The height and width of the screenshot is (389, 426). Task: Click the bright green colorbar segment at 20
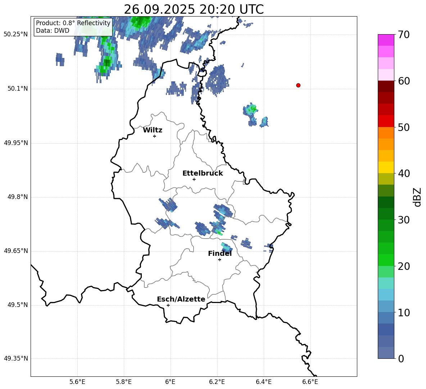point(386,260)
